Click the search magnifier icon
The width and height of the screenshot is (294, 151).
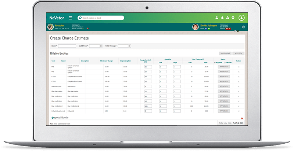click(80, 18)
